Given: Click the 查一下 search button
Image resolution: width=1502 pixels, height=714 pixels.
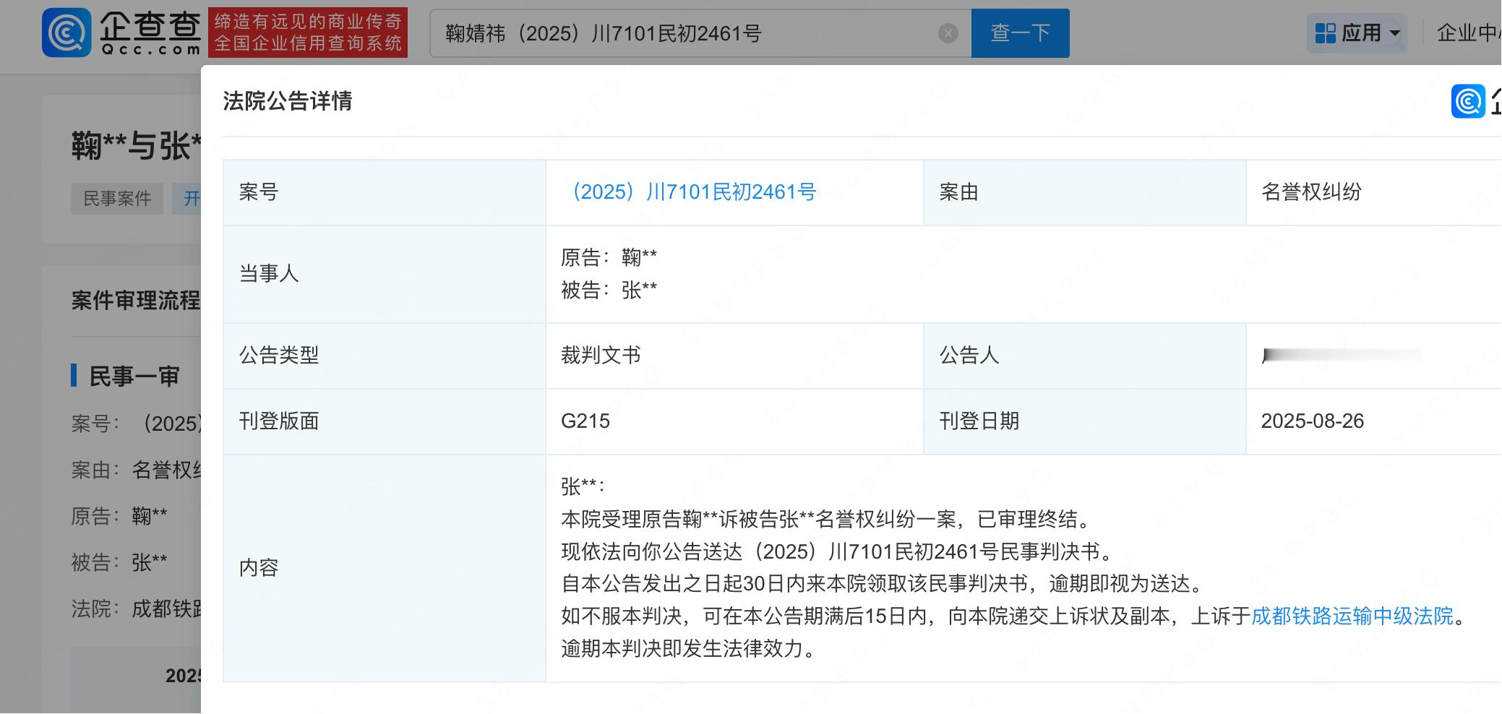Looking at the screenshot, I should [1020, 33].
